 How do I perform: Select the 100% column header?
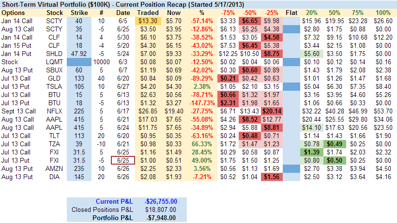point(382,12)
